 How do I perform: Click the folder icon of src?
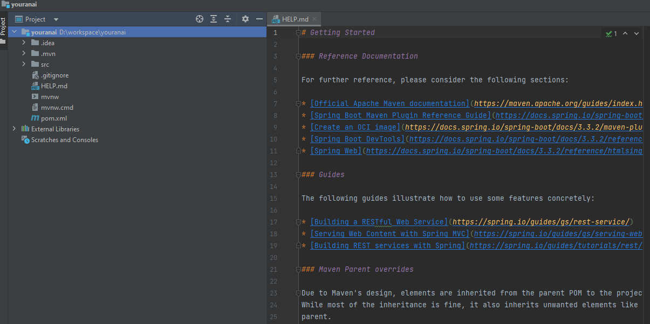[35, 65]
